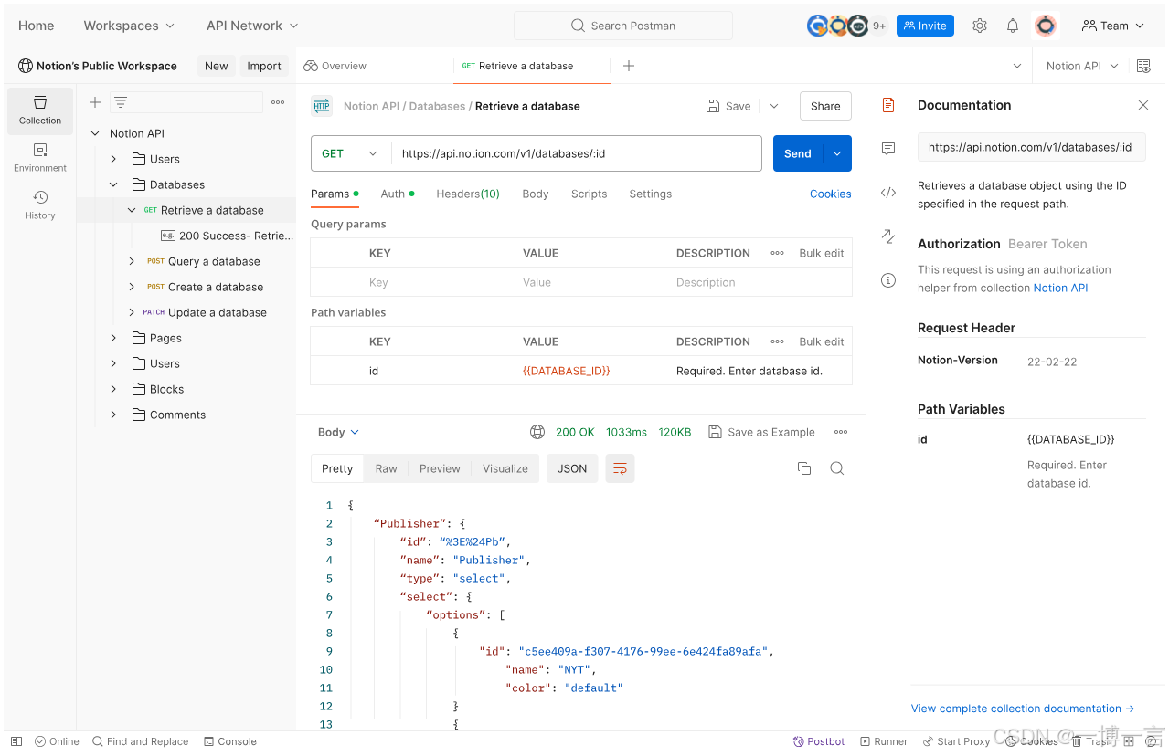This screenshot has width=1169, height=756.
Task: Open the Environment sidebar panel
Action: pyautogui.click(x=40, y=158)
